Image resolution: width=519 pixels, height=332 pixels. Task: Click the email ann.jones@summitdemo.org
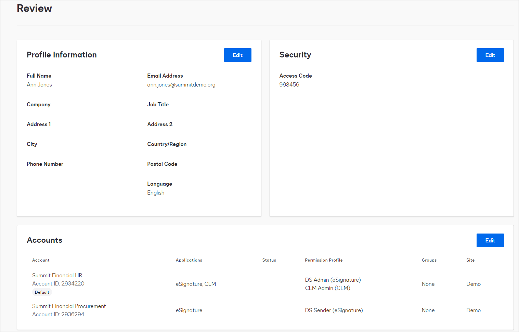coord(181,85)
